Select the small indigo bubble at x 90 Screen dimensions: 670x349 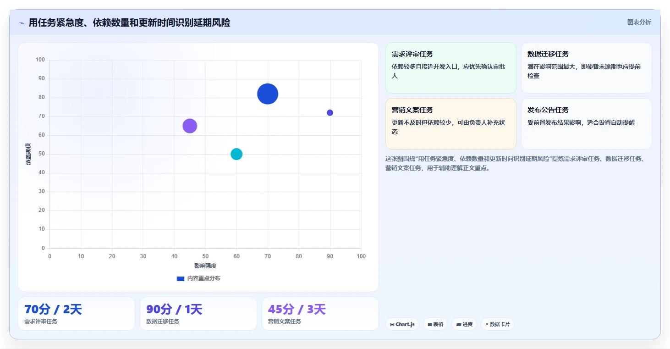point(330,113)
